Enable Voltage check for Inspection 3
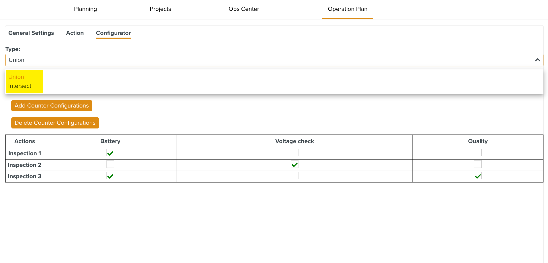This screenshot has width=548, height=263. coord(294,176)
